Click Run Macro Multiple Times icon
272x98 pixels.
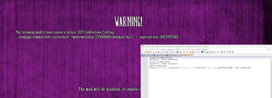click(x=230, y=52)
